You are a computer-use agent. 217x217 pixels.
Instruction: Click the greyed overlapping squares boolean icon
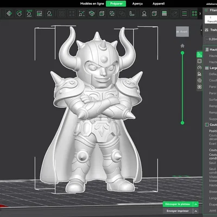tap(122, 14)
